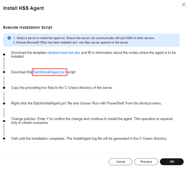Click the Cancel button
The height and width of the screenshot is (169, 188).
tap(120, 162)
